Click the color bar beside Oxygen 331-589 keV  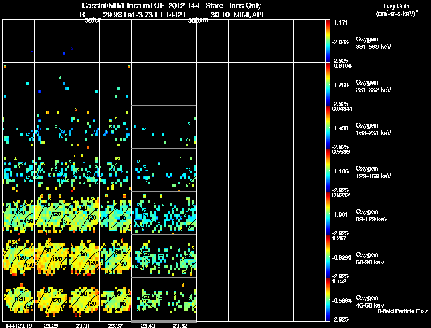328,41
